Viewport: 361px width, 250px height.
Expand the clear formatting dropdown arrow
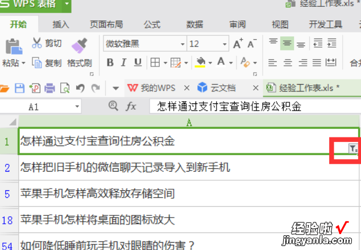click(x=255, y=63)
